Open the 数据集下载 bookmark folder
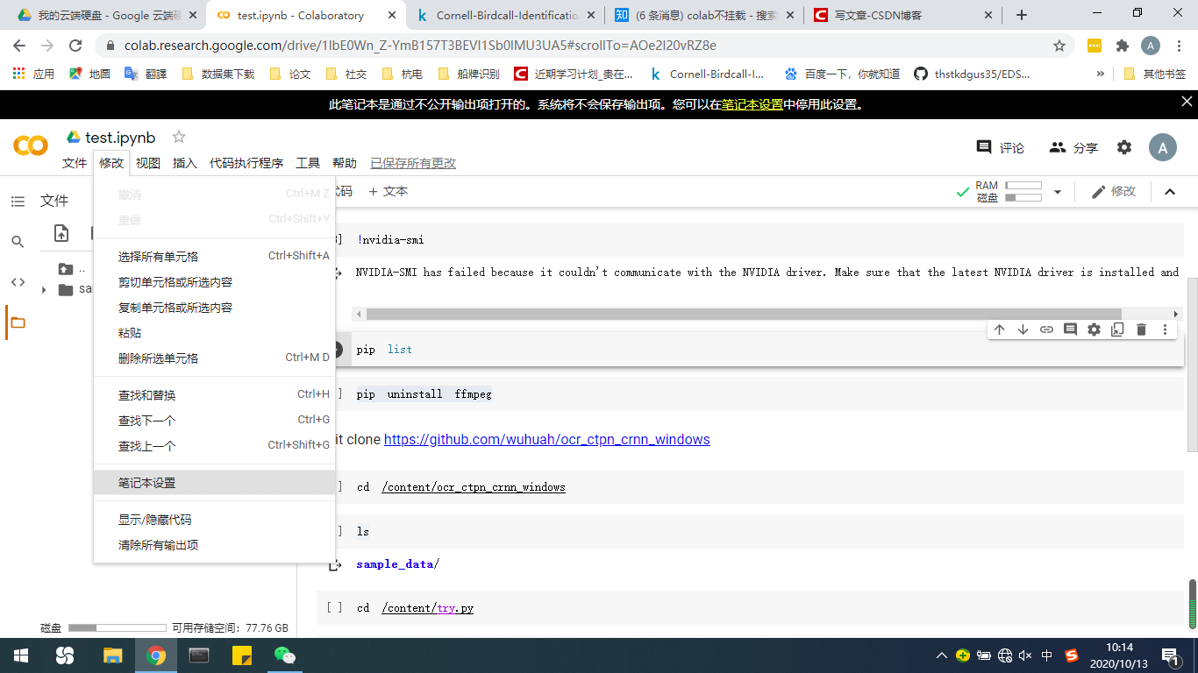 click(x=218, y=74)
